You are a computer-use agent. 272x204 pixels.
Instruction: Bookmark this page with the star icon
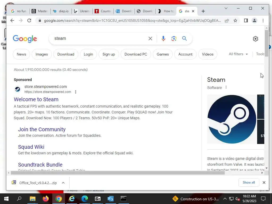point(235,20)
